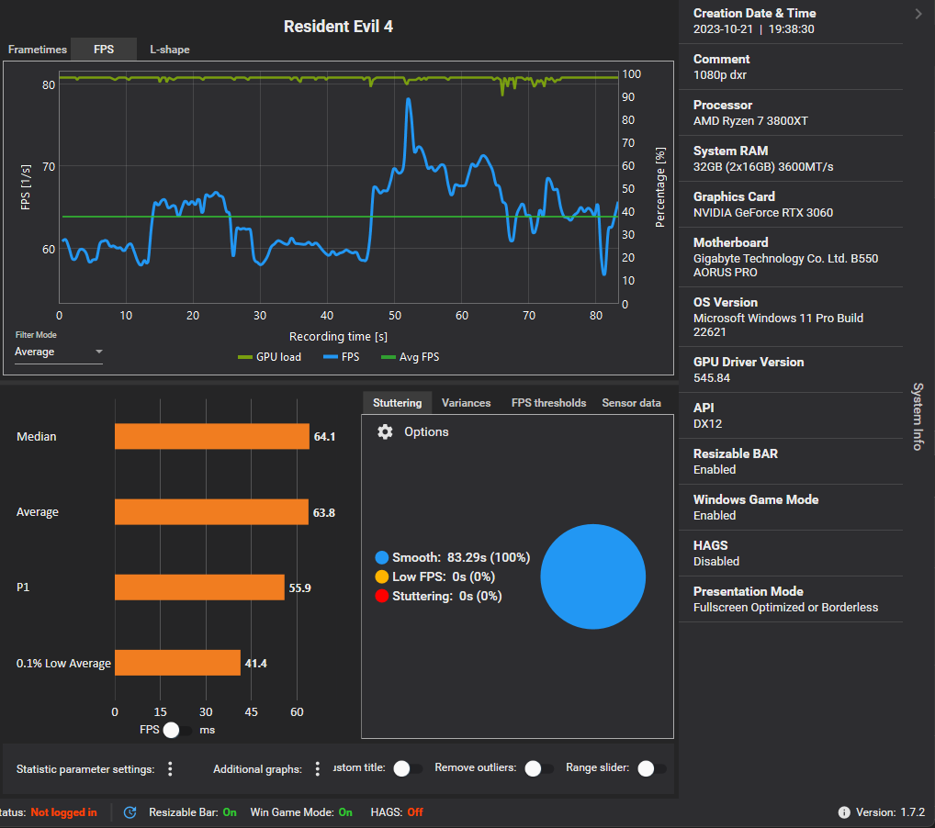
Task: Open Additional graphs three-dot menu
Action: (x=317, y=769)
